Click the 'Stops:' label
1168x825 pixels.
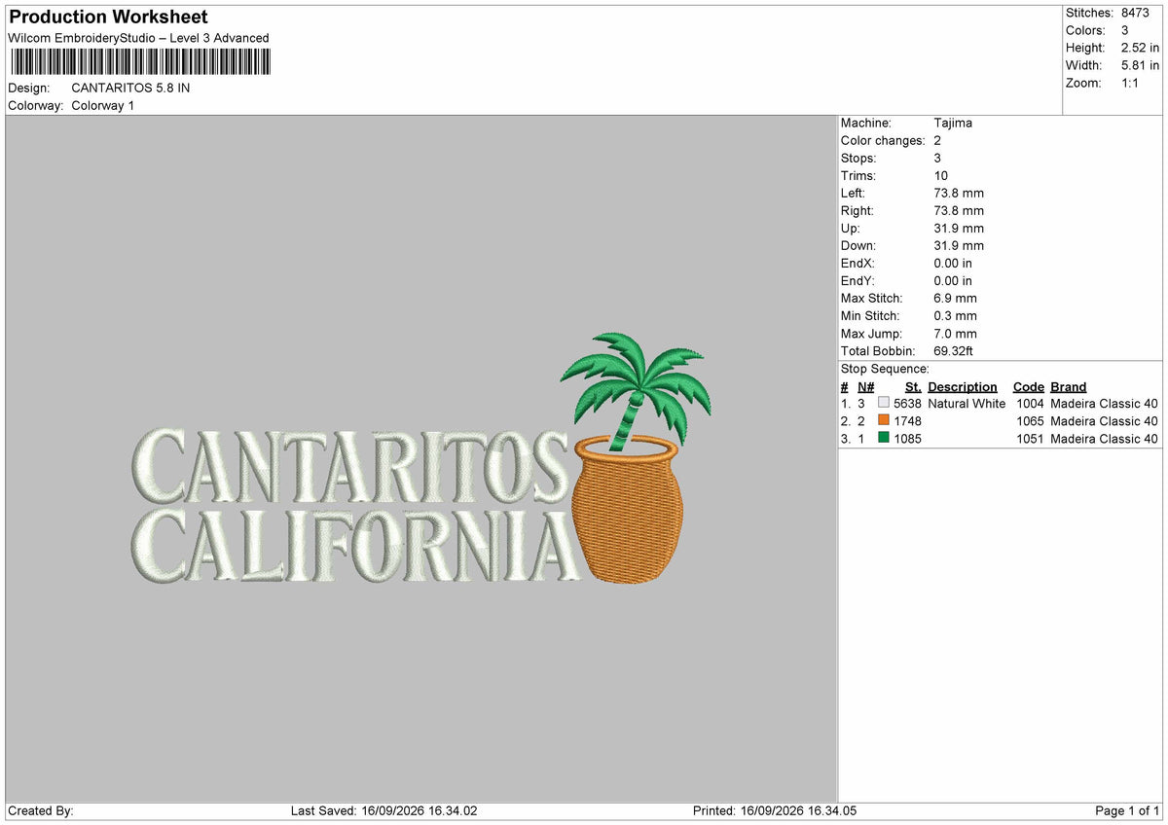pyautogui.click(x=858, y=159)
